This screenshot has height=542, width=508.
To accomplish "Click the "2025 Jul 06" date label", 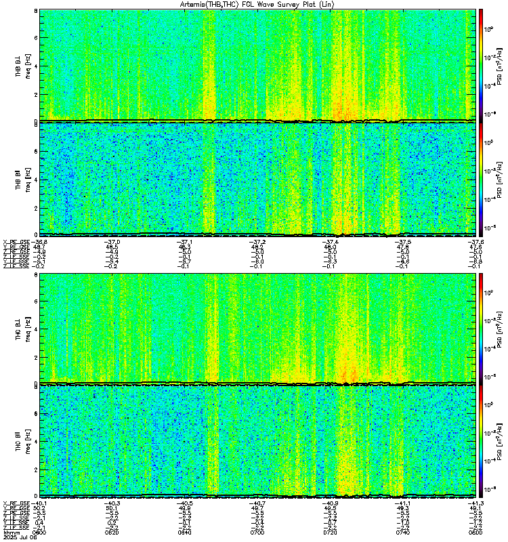I will 20,537.
